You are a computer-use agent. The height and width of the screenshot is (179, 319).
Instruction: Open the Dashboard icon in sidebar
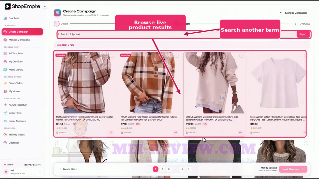pyautogui.click(x=5, y=18)
